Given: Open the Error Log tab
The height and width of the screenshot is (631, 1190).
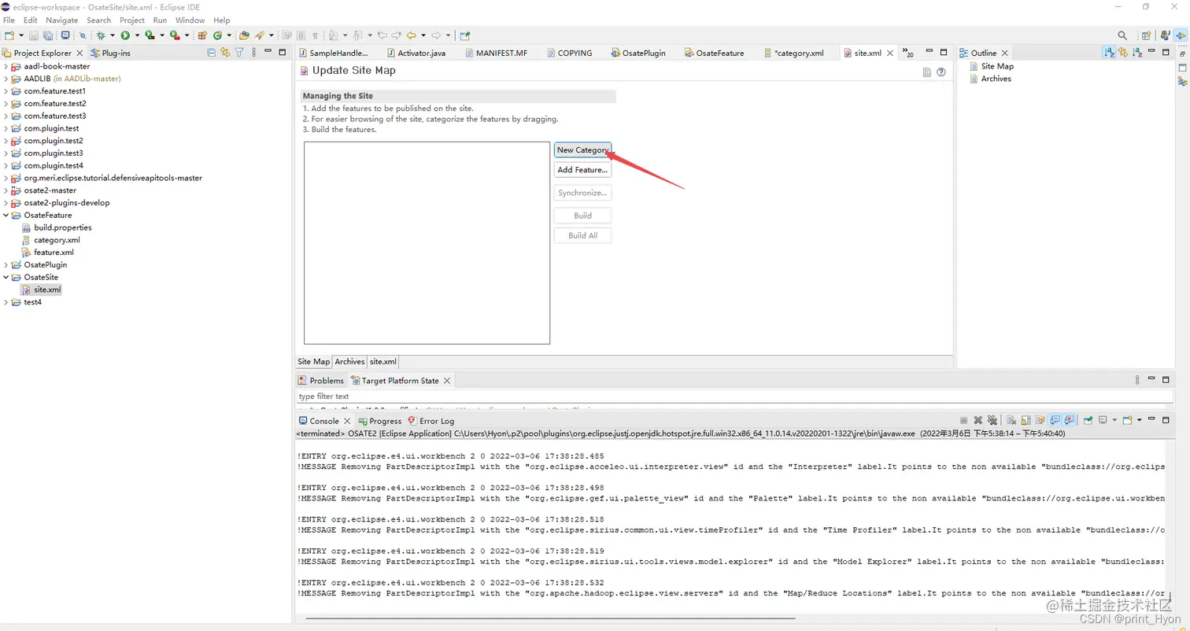Looking at the screenshot, I should coord(431,421).
